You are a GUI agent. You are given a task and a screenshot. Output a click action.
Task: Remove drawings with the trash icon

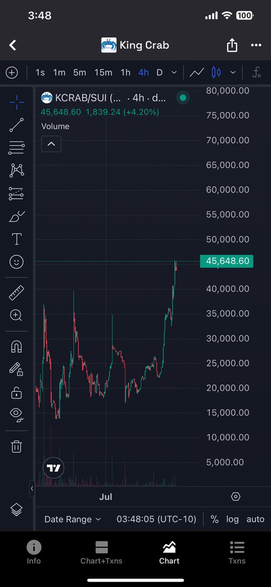17,446
